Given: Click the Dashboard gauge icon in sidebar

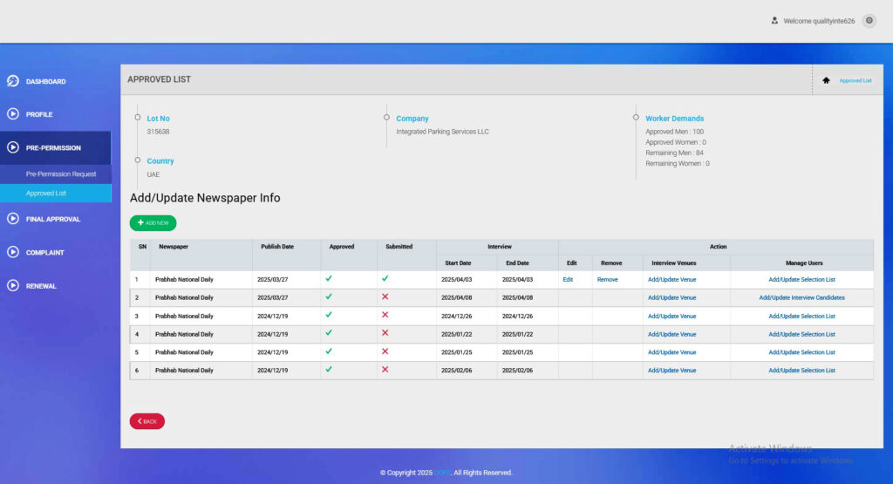Looking at the screenshot, I should (x=13, y=81).
